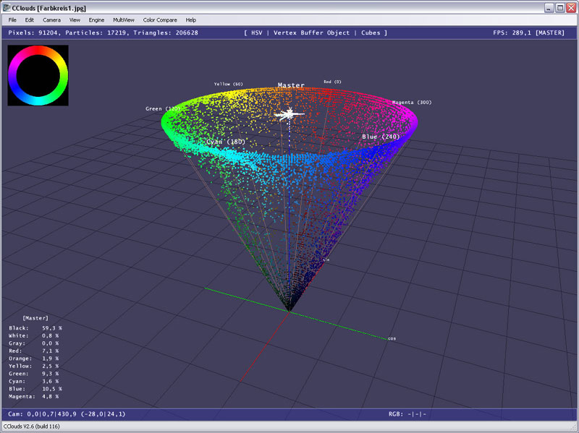
Task: Click the color wheel preview thumbnail
Action: coord(38,76)
